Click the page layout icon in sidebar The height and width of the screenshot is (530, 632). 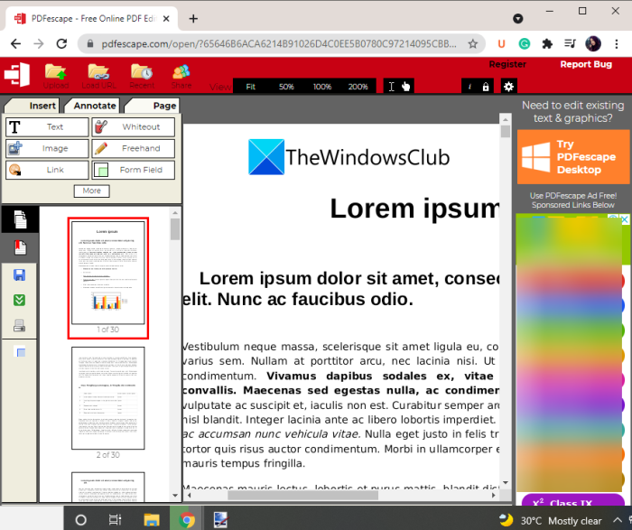[x=19, y=352]
